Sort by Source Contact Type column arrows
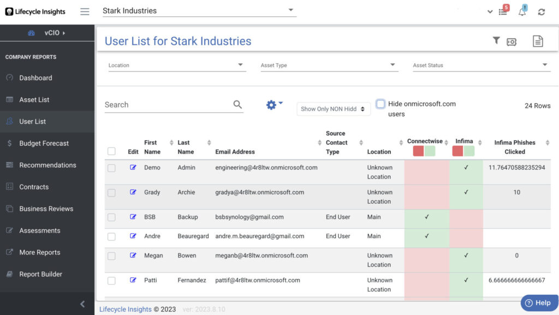 [x=361, y=142]
